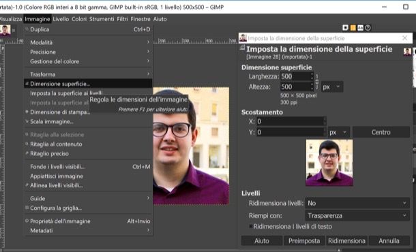Close the open Immagine menu
The height and width of the screenshot is (252, 416).
tap(37, 19)
